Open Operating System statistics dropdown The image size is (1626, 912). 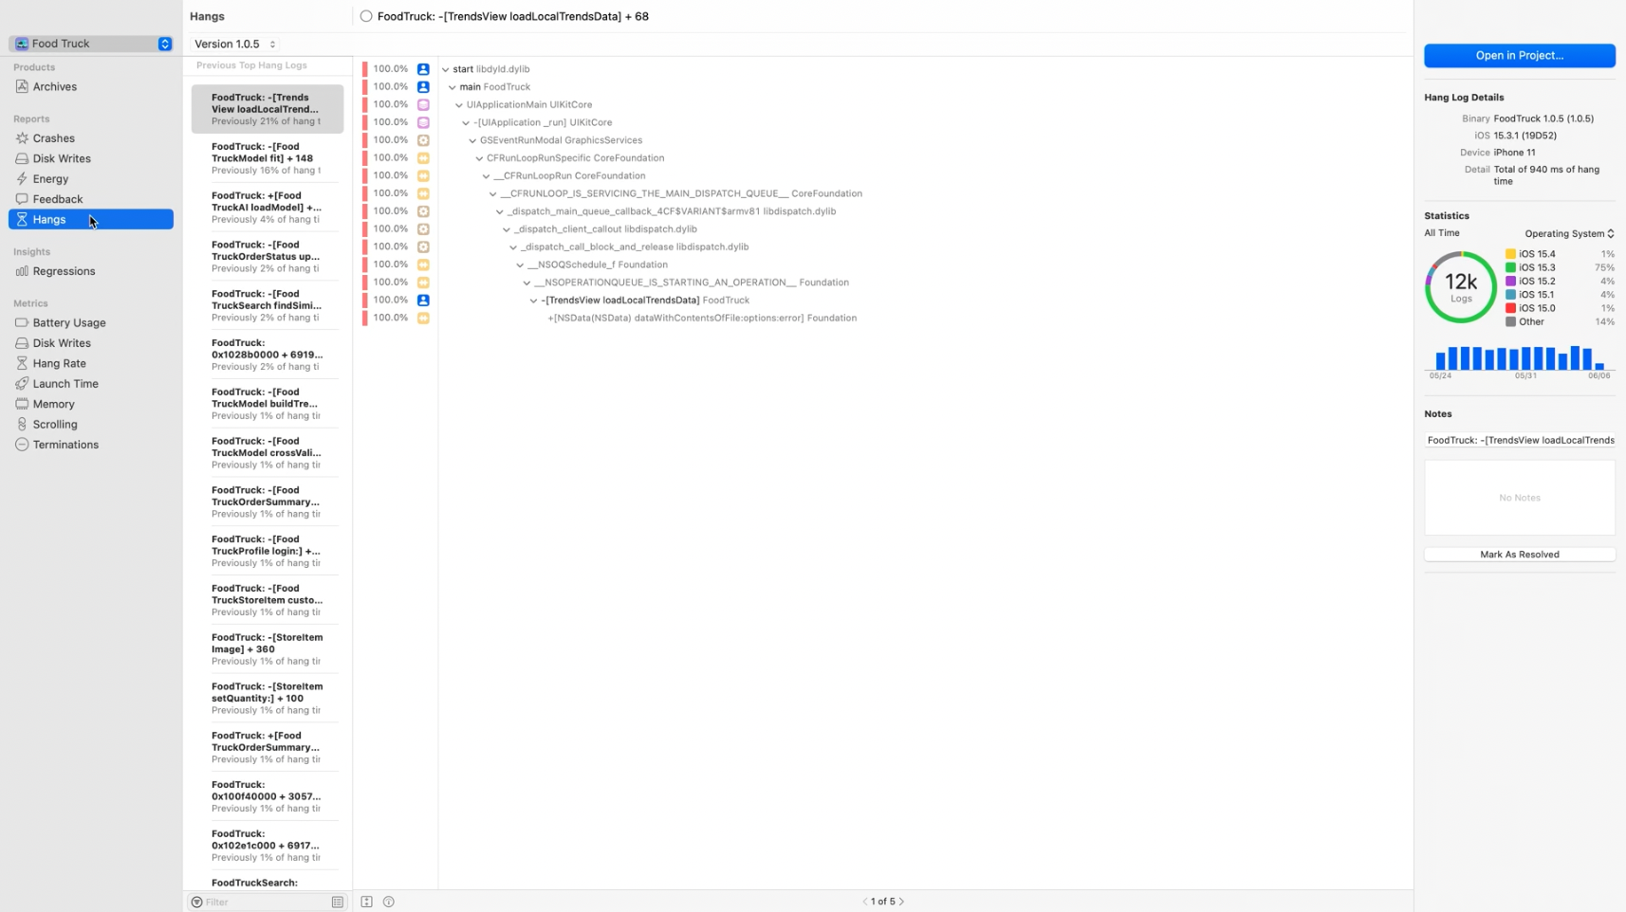click(x=1569, y=233)
